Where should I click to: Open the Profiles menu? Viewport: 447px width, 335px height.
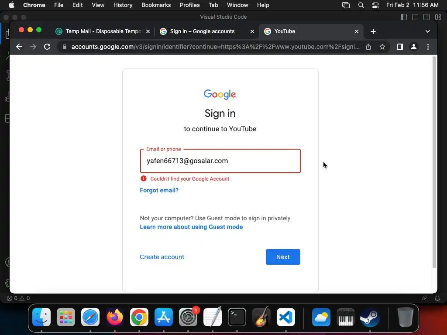[x=189, y=5]
